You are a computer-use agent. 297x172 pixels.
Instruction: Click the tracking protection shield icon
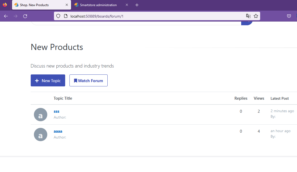pyautogui.click(x=58, y=16)
